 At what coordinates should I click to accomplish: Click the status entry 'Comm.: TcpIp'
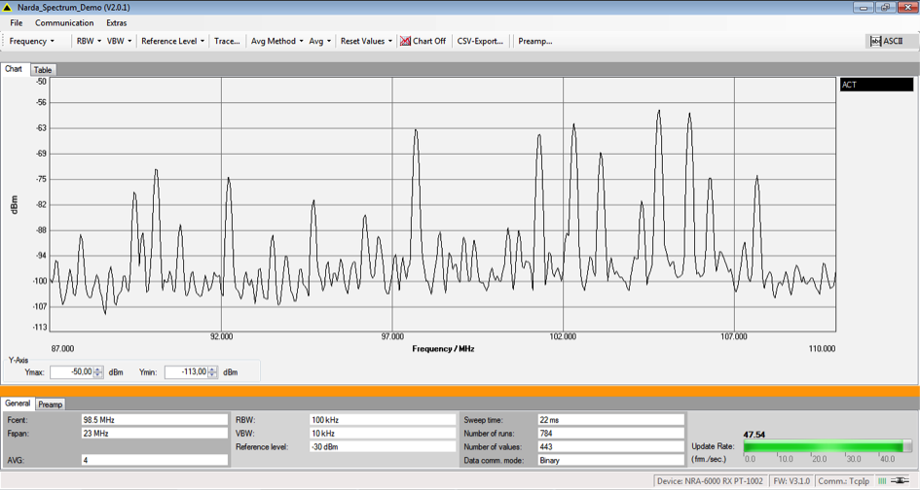pyautogui.click(x=844, y=481)
